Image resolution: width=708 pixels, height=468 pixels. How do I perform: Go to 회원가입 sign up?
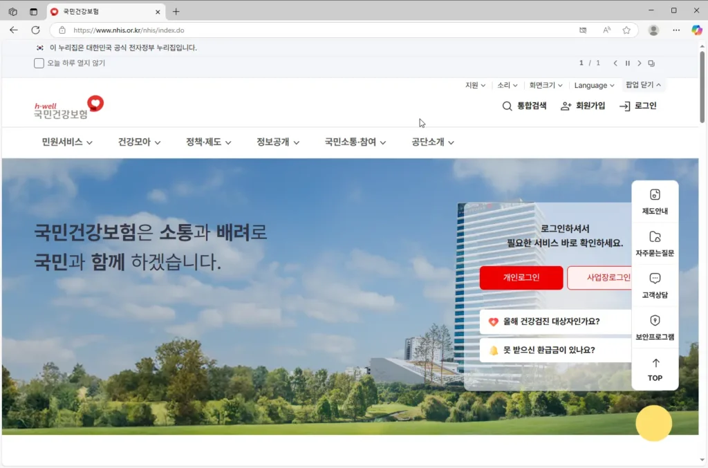pos(582,106)
